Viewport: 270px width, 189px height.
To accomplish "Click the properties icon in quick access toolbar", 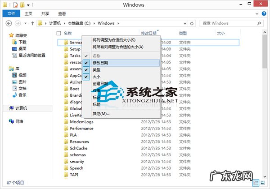I will click(15, 5).
